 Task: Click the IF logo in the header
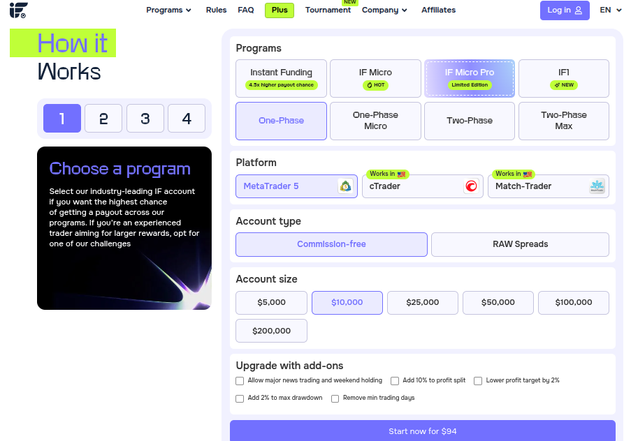pyautogui.click(x=18, y=10)
